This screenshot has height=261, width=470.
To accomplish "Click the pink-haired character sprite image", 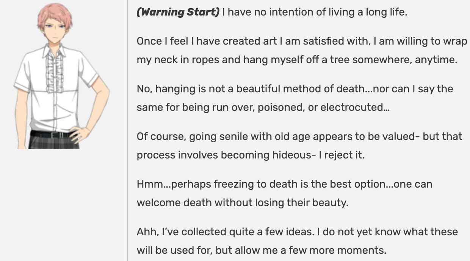I will coord(62,76).
